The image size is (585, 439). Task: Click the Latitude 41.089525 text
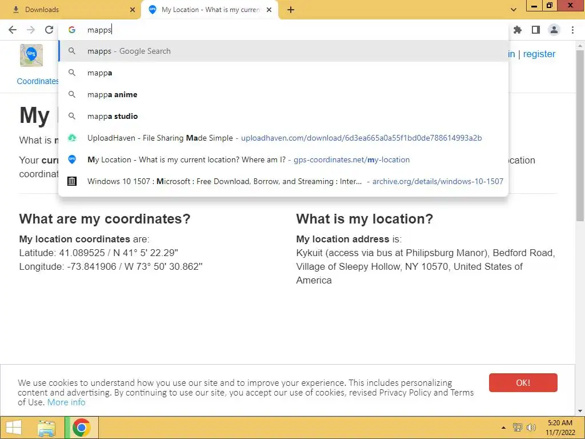pos(98,253)
